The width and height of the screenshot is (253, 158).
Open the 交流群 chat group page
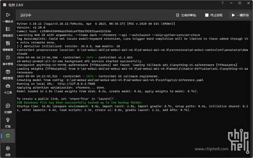tap(8, 108)
